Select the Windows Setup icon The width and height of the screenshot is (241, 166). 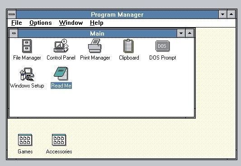pos(27,74)
